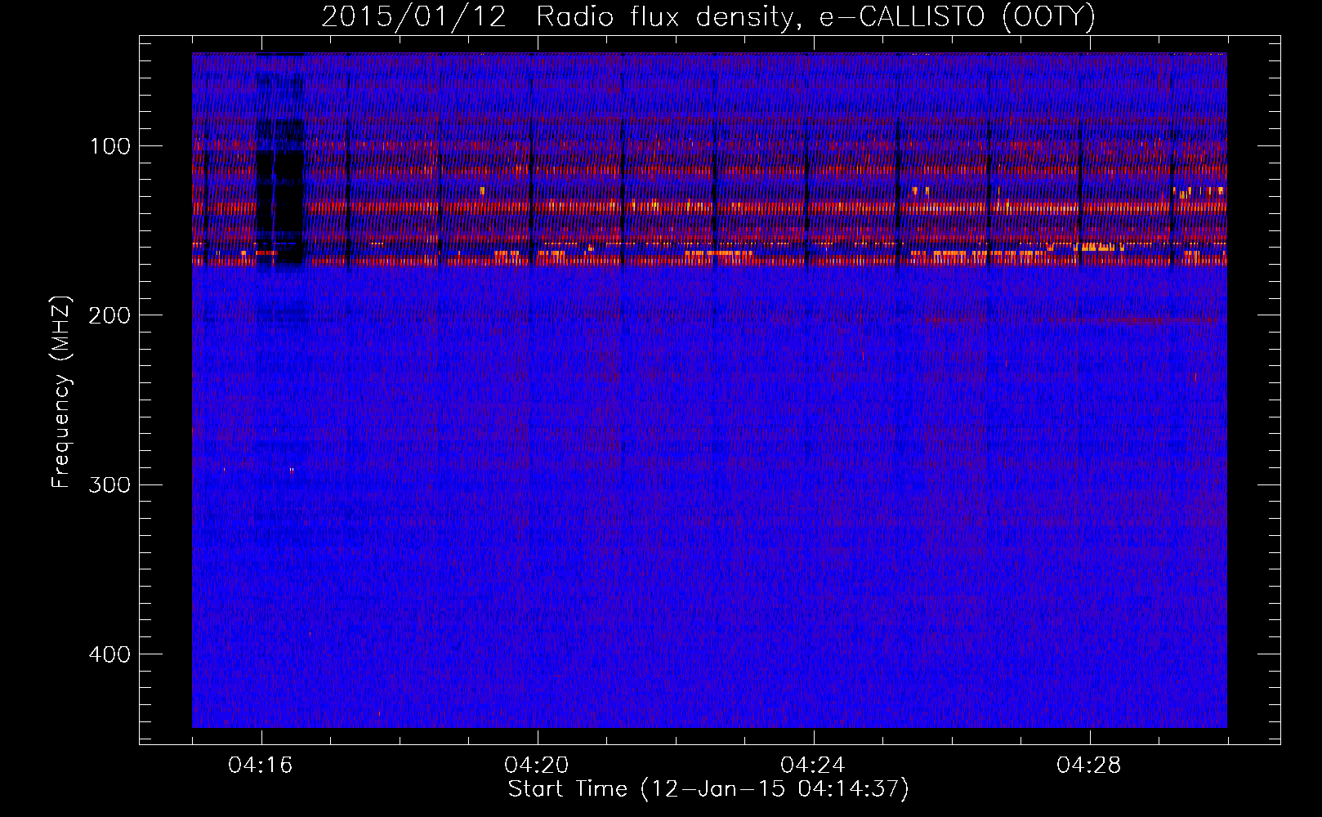Click the 400 frequency tick label

click(x=109, y=654)
